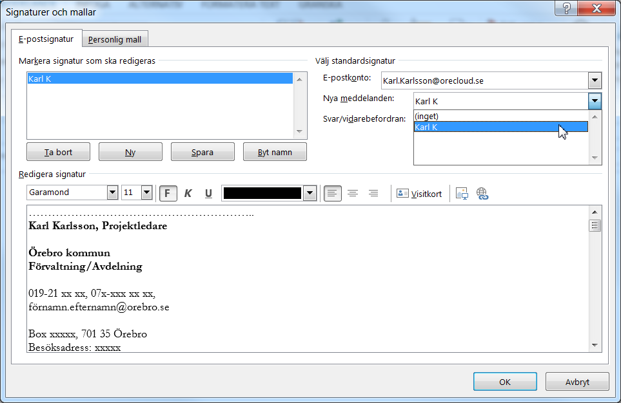Close the Signaturer och mallar dialog
621x403 pixels.
tap(596, 8)
